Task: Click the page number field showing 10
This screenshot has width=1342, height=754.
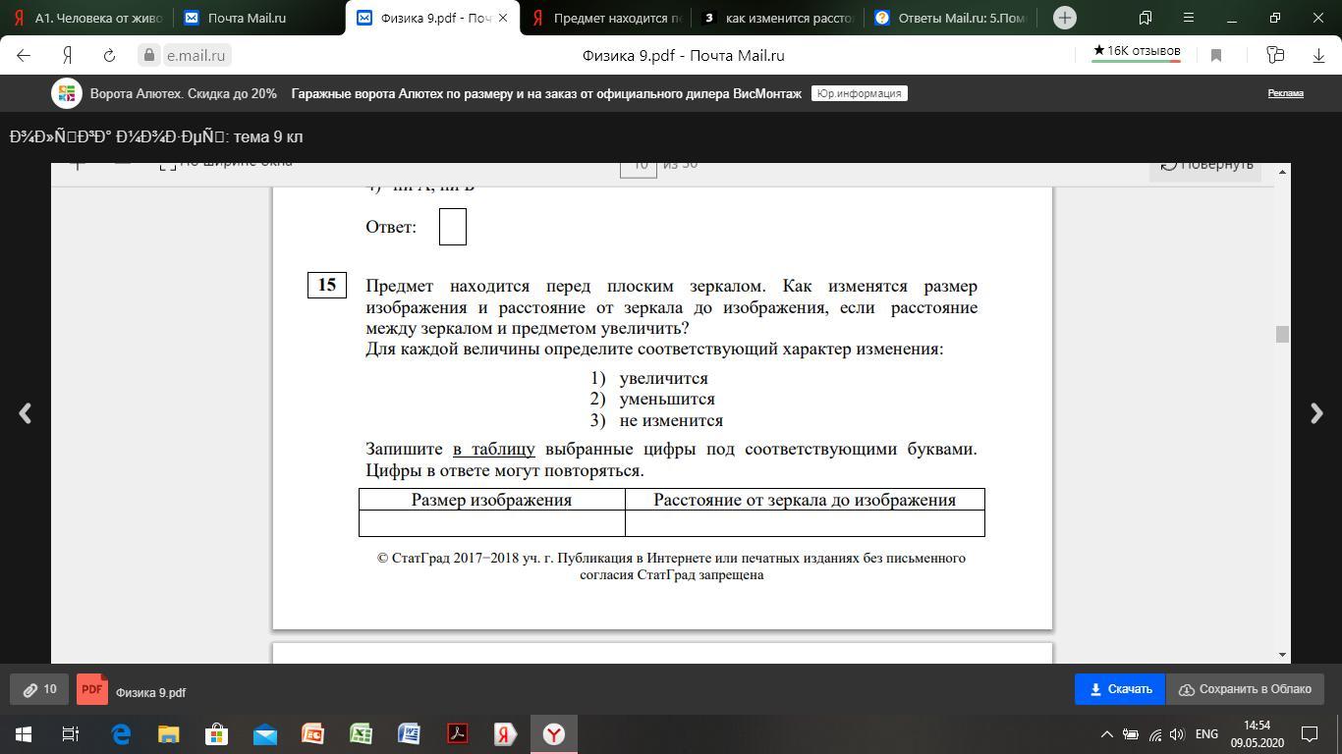Action: click(639, 168)
